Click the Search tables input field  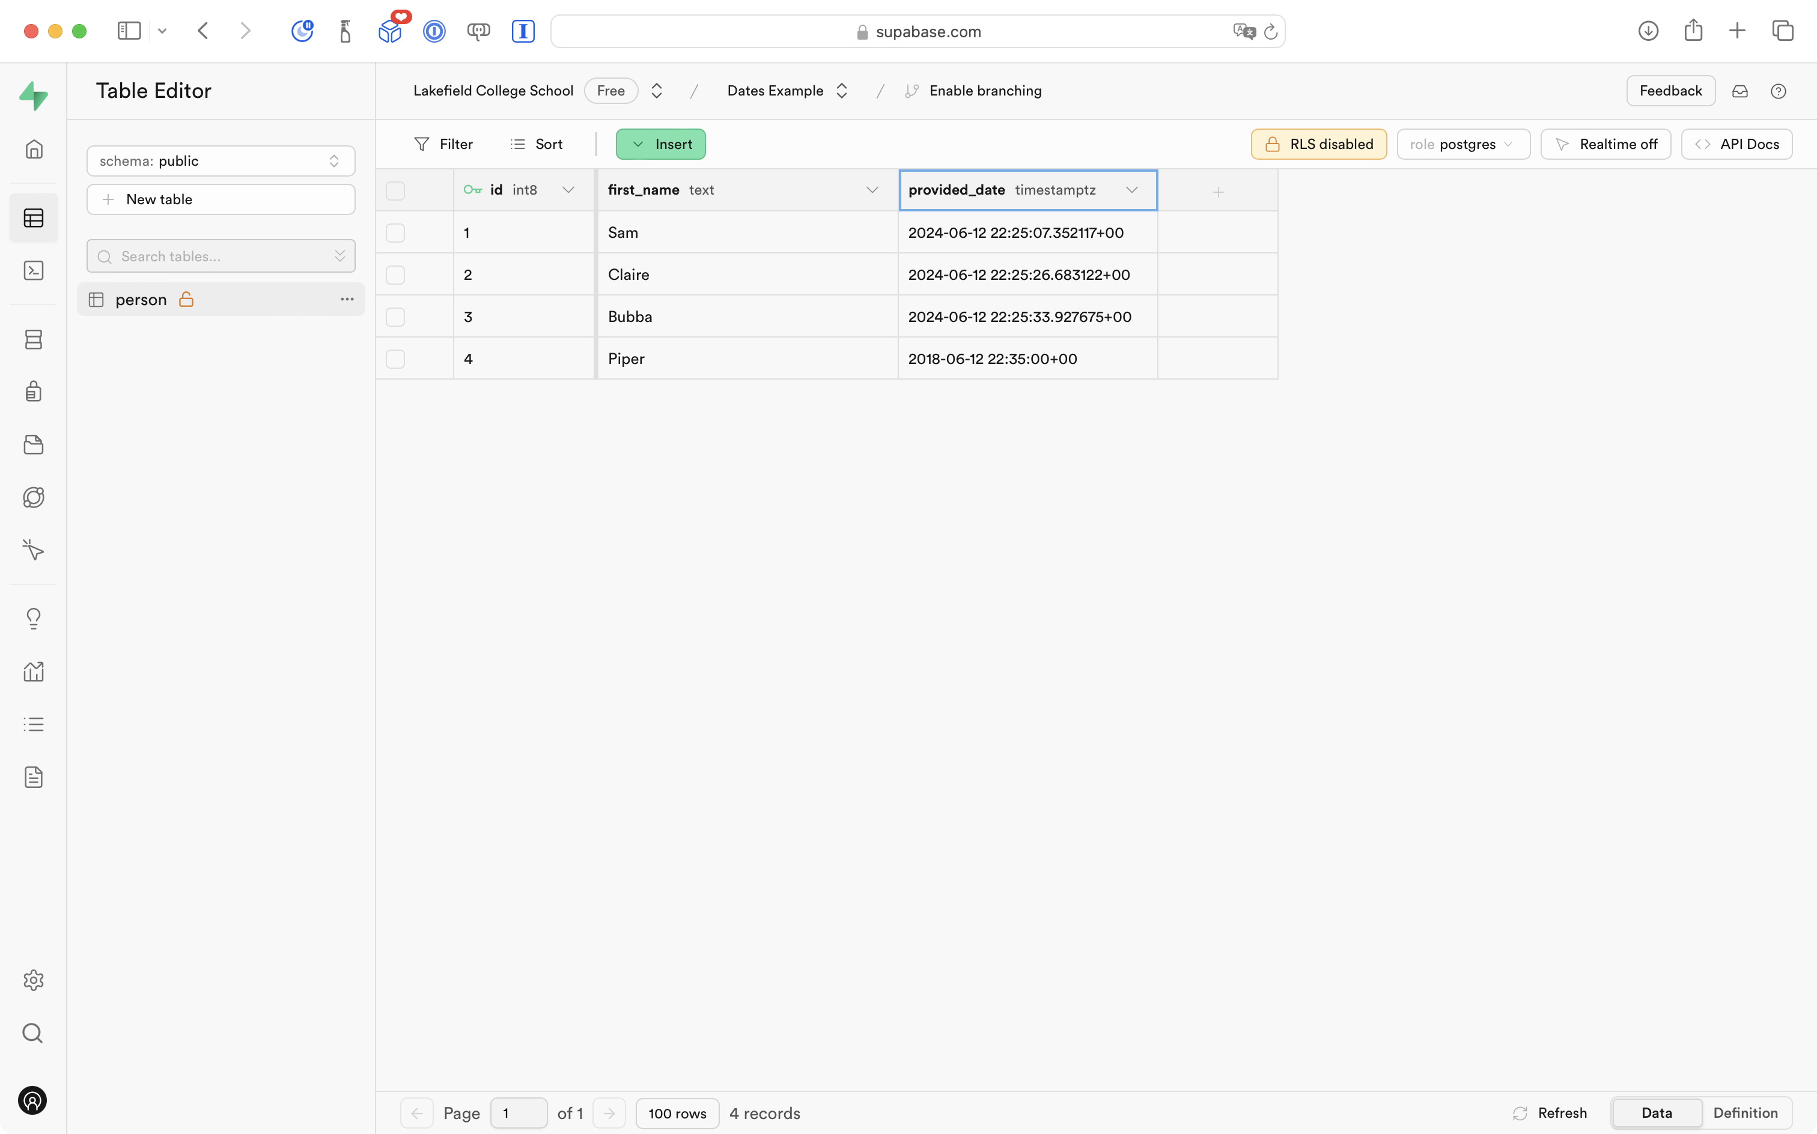pos(218,256)
